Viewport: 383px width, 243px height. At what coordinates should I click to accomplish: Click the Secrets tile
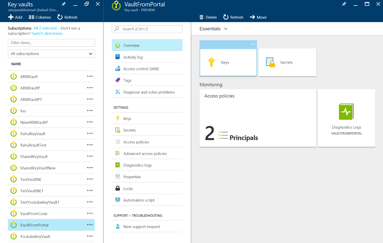click(x=287, y=62)
